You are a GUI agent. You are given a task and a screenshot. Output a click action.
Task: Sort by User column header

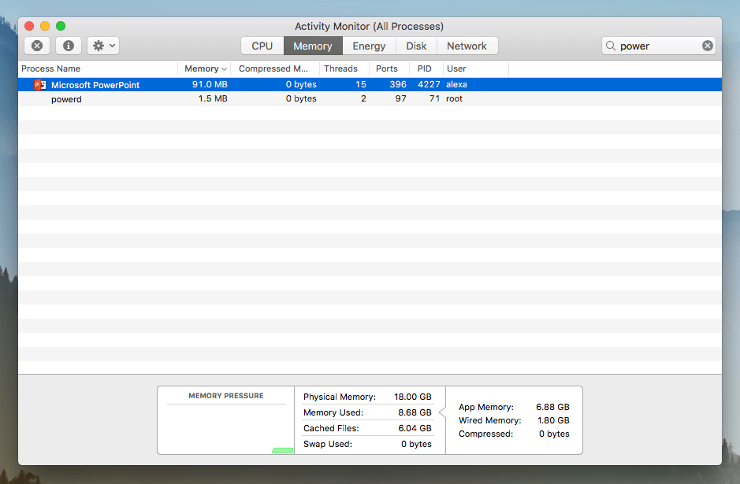476,68
